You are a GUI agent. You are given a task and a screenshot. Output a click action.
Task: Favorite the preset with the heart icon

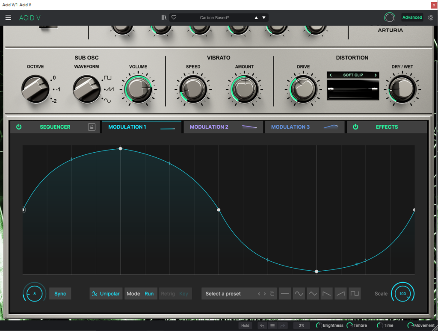click(x=174, y=18)
